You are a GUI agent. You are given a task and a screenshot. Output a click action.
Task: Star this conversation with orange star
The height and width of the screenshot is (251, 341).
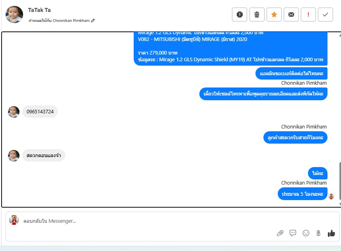(274, 15)
